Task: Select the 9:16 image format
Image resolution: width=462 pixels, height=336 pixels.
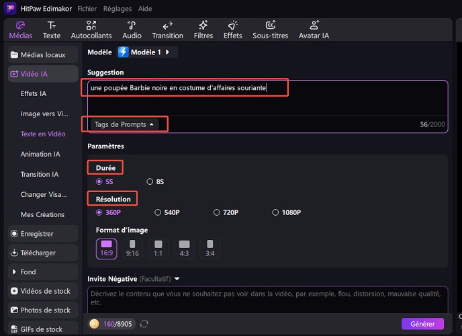Action: coord(132,249)
